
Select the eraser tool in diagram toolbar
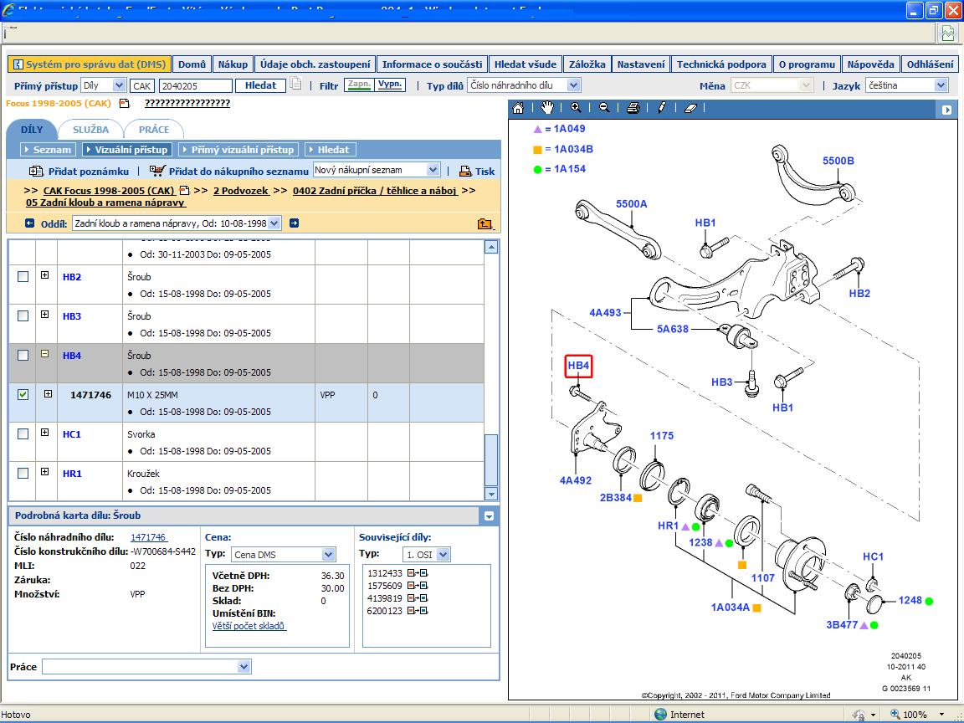pyautogui.click(x=690, y=108)
